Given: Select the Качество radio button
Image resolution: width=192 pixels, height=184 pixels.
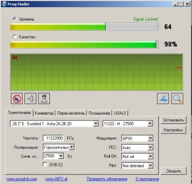Looking at the screenshot, I should 14,37.
